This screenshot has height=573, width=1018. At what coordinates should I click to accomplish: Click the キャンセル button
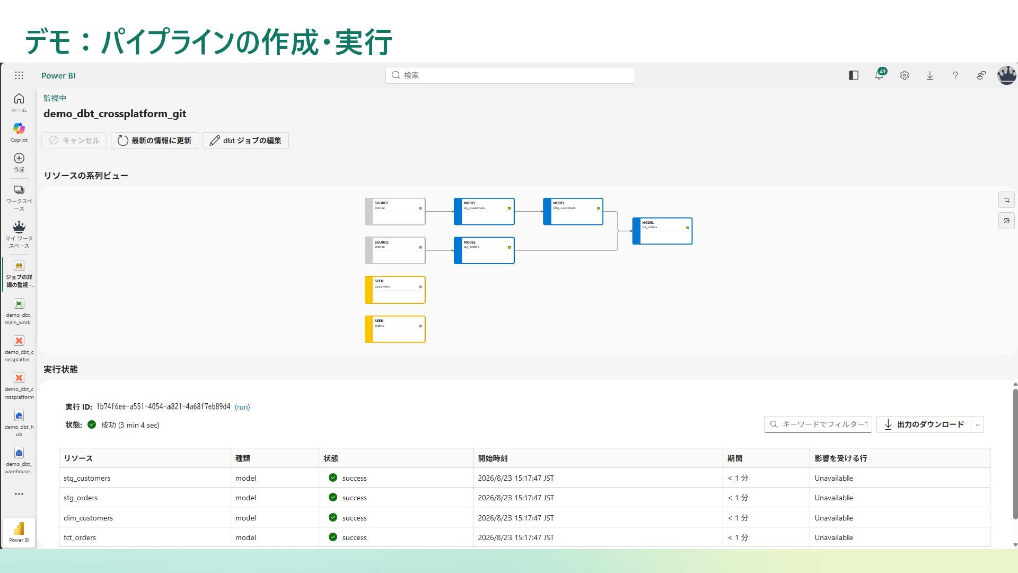pyautogui.click(x=74, y=141)
